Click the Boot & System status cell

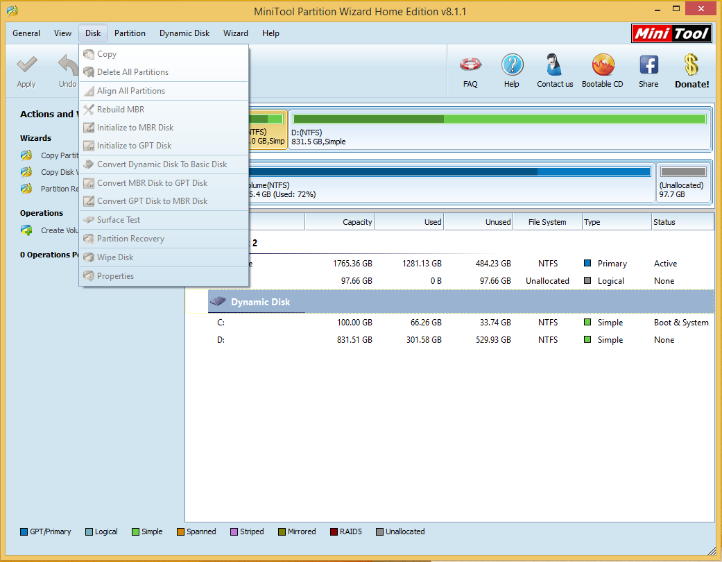(x=681, y=323)
